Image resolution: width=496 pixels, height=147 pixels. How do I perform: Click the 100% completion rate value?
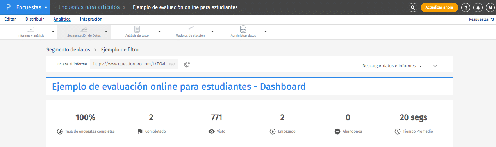pos(86,117)
